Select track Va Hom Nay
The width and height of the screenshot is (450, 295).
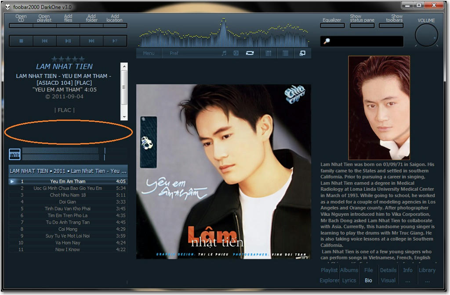68,243
